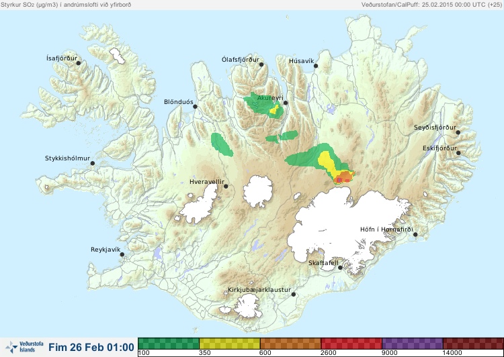
Task: Click the Ísafjörður label text
Action: (x=62, y=58)
